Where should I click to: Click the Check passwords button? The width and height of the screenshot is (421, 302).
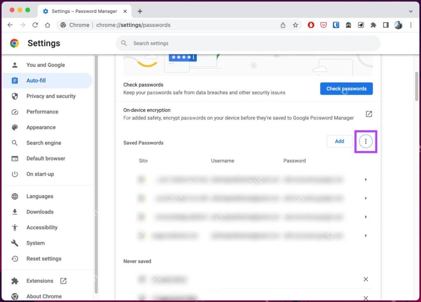[346, 89]
